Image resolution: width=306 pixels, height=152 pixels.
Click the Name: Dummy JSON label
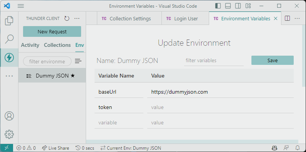click(x=127, y=61)
